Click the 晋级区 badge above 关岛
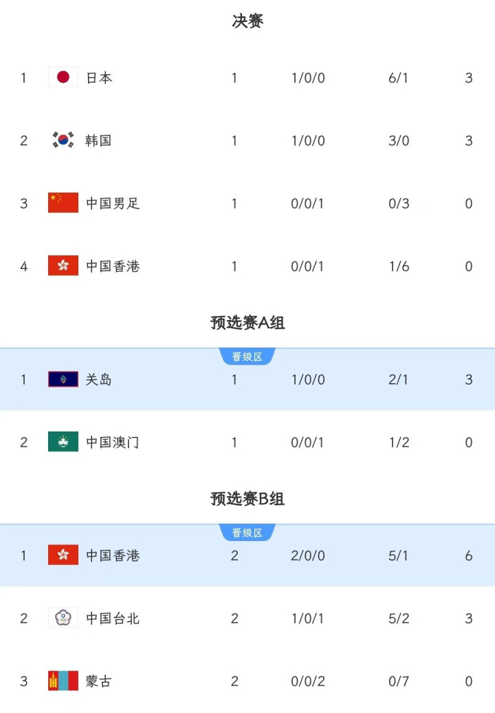 click(x=247, y=356)
